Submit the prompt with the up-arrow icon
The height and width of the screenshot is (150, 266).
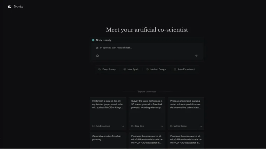196,56
